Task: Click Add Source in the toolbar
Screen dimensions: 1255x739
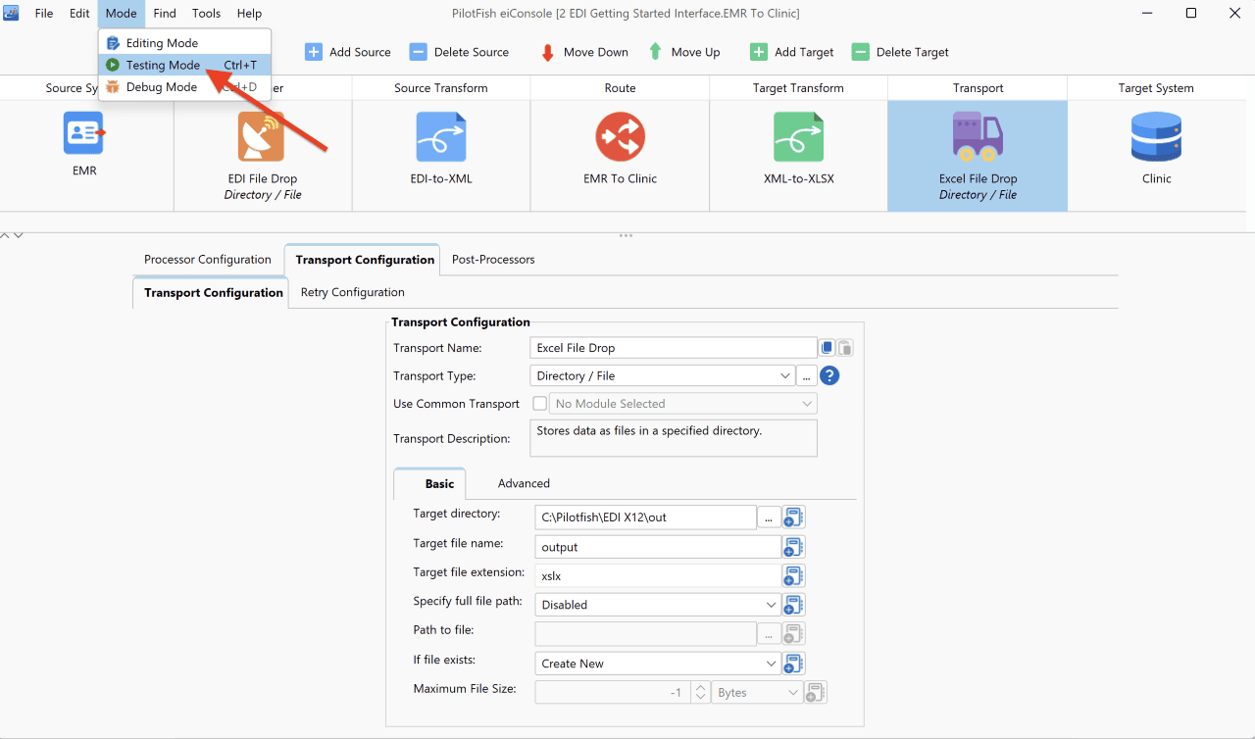Action: tap(348, 52)
